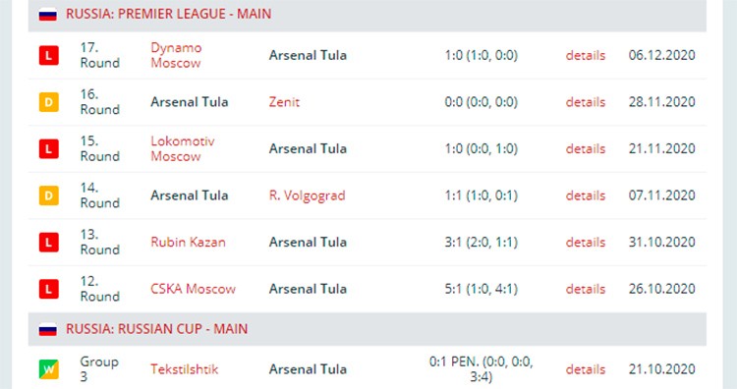Select the 1:1 (1:0, 0:1) score
The image size is (737, 389).
[481, 195]
